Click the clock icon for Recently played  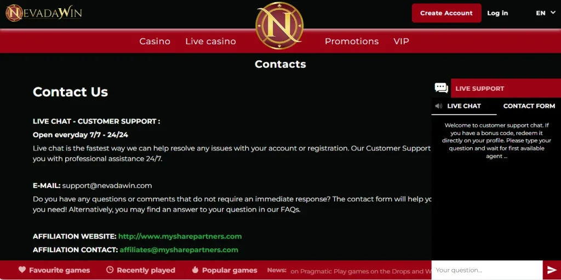(110, 270)
